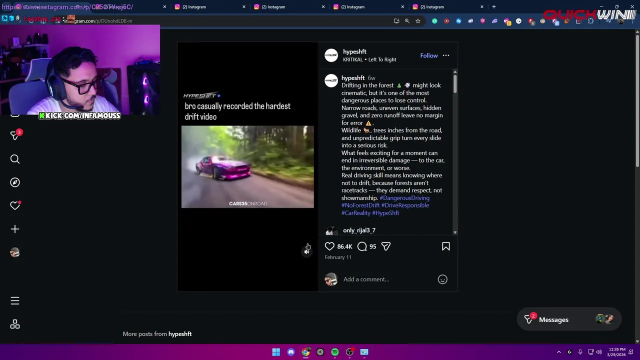
Task: Open the taskbar clock and date
Action: 616,352
